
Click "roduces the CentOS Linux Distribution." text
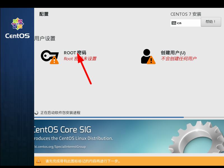(74, 138)
